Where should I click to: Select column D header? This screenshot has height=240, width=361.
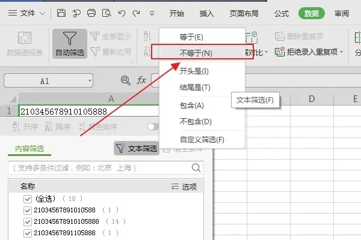(312, 99)
